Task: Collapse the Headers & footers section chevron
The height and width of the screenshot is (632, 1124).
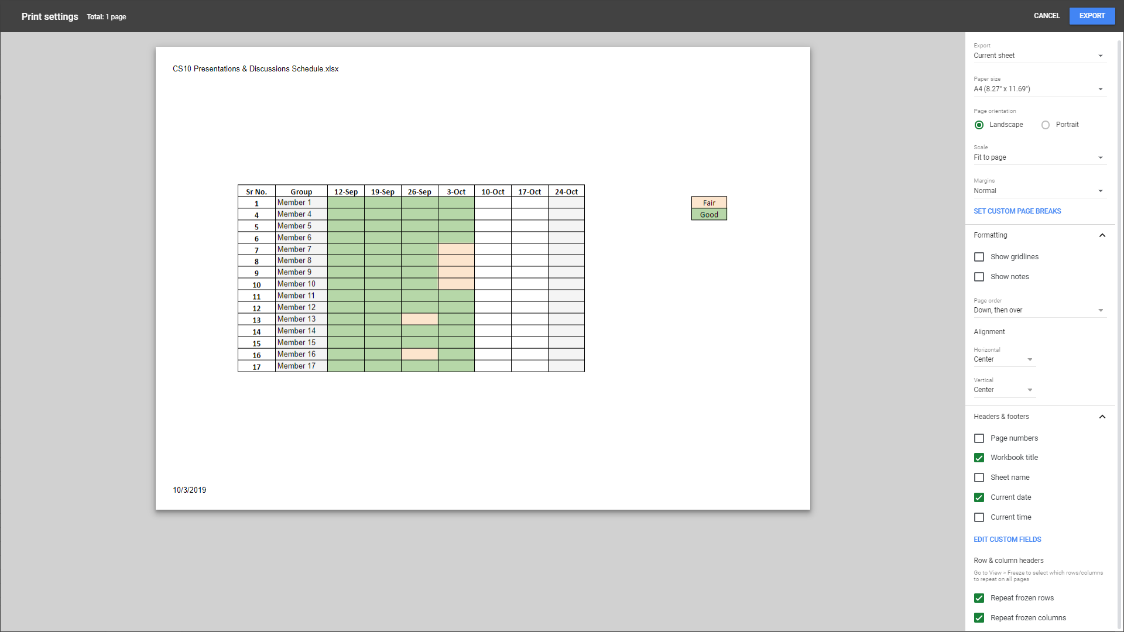Action: [x=1102, y=417]
